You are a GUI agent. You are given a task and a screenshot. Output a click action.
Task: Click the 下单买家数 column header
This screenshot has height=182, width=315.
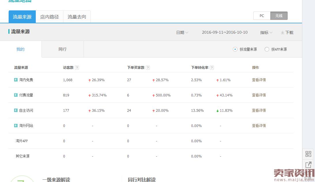(x=136, y=68)
